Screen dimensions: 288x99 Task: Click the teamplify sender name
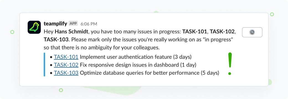pos(55,24)
